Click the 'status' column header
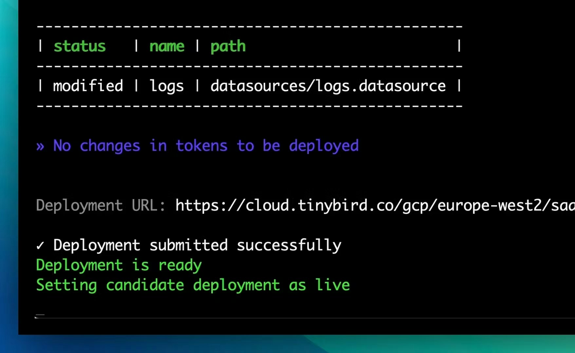 point(80,46)
